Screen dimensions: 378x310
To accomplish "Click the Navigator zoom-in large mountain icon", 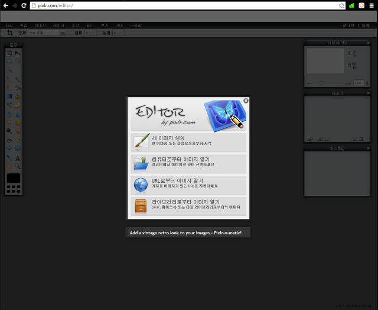I will [x=347, y=83].
